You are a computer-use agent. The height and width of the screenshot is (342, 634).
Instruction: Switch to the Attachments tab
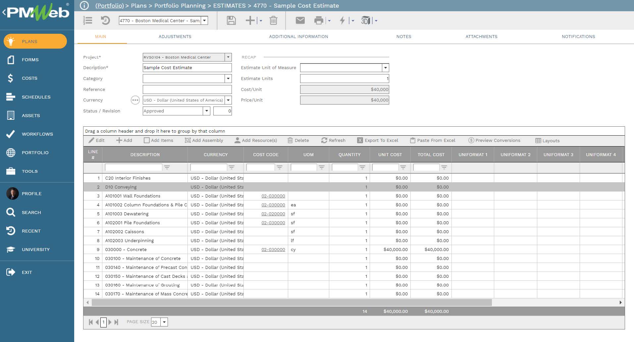(481, 36)
